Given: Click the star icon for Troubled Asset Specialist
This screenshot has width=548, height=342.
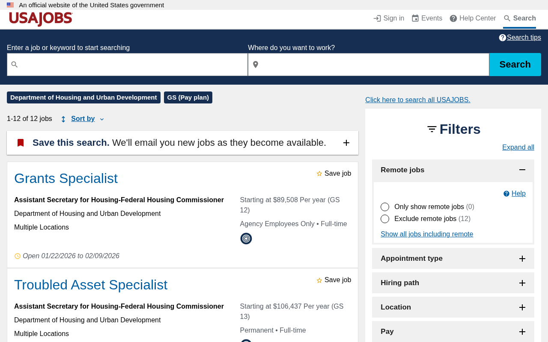Looking at the screenshot, I should [x=319, y=280].
